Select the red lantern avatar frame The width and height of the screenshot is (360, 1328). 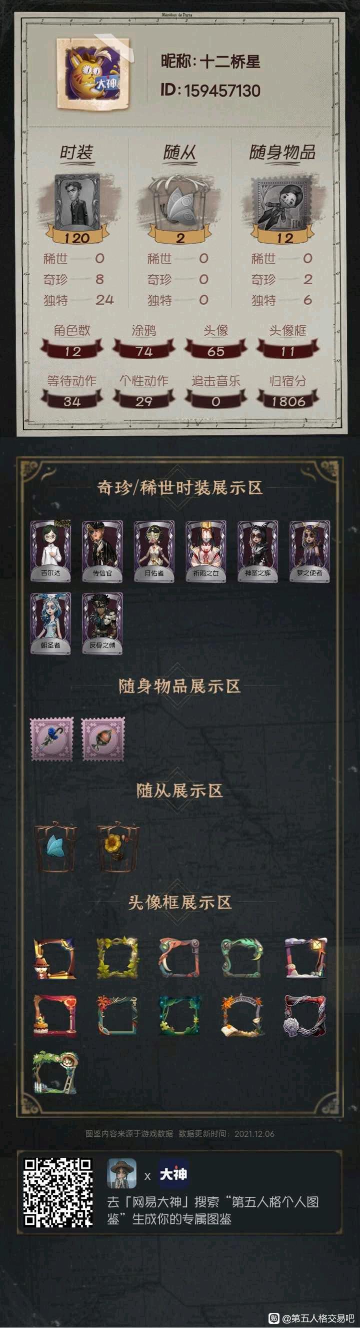coord(55,1015)
